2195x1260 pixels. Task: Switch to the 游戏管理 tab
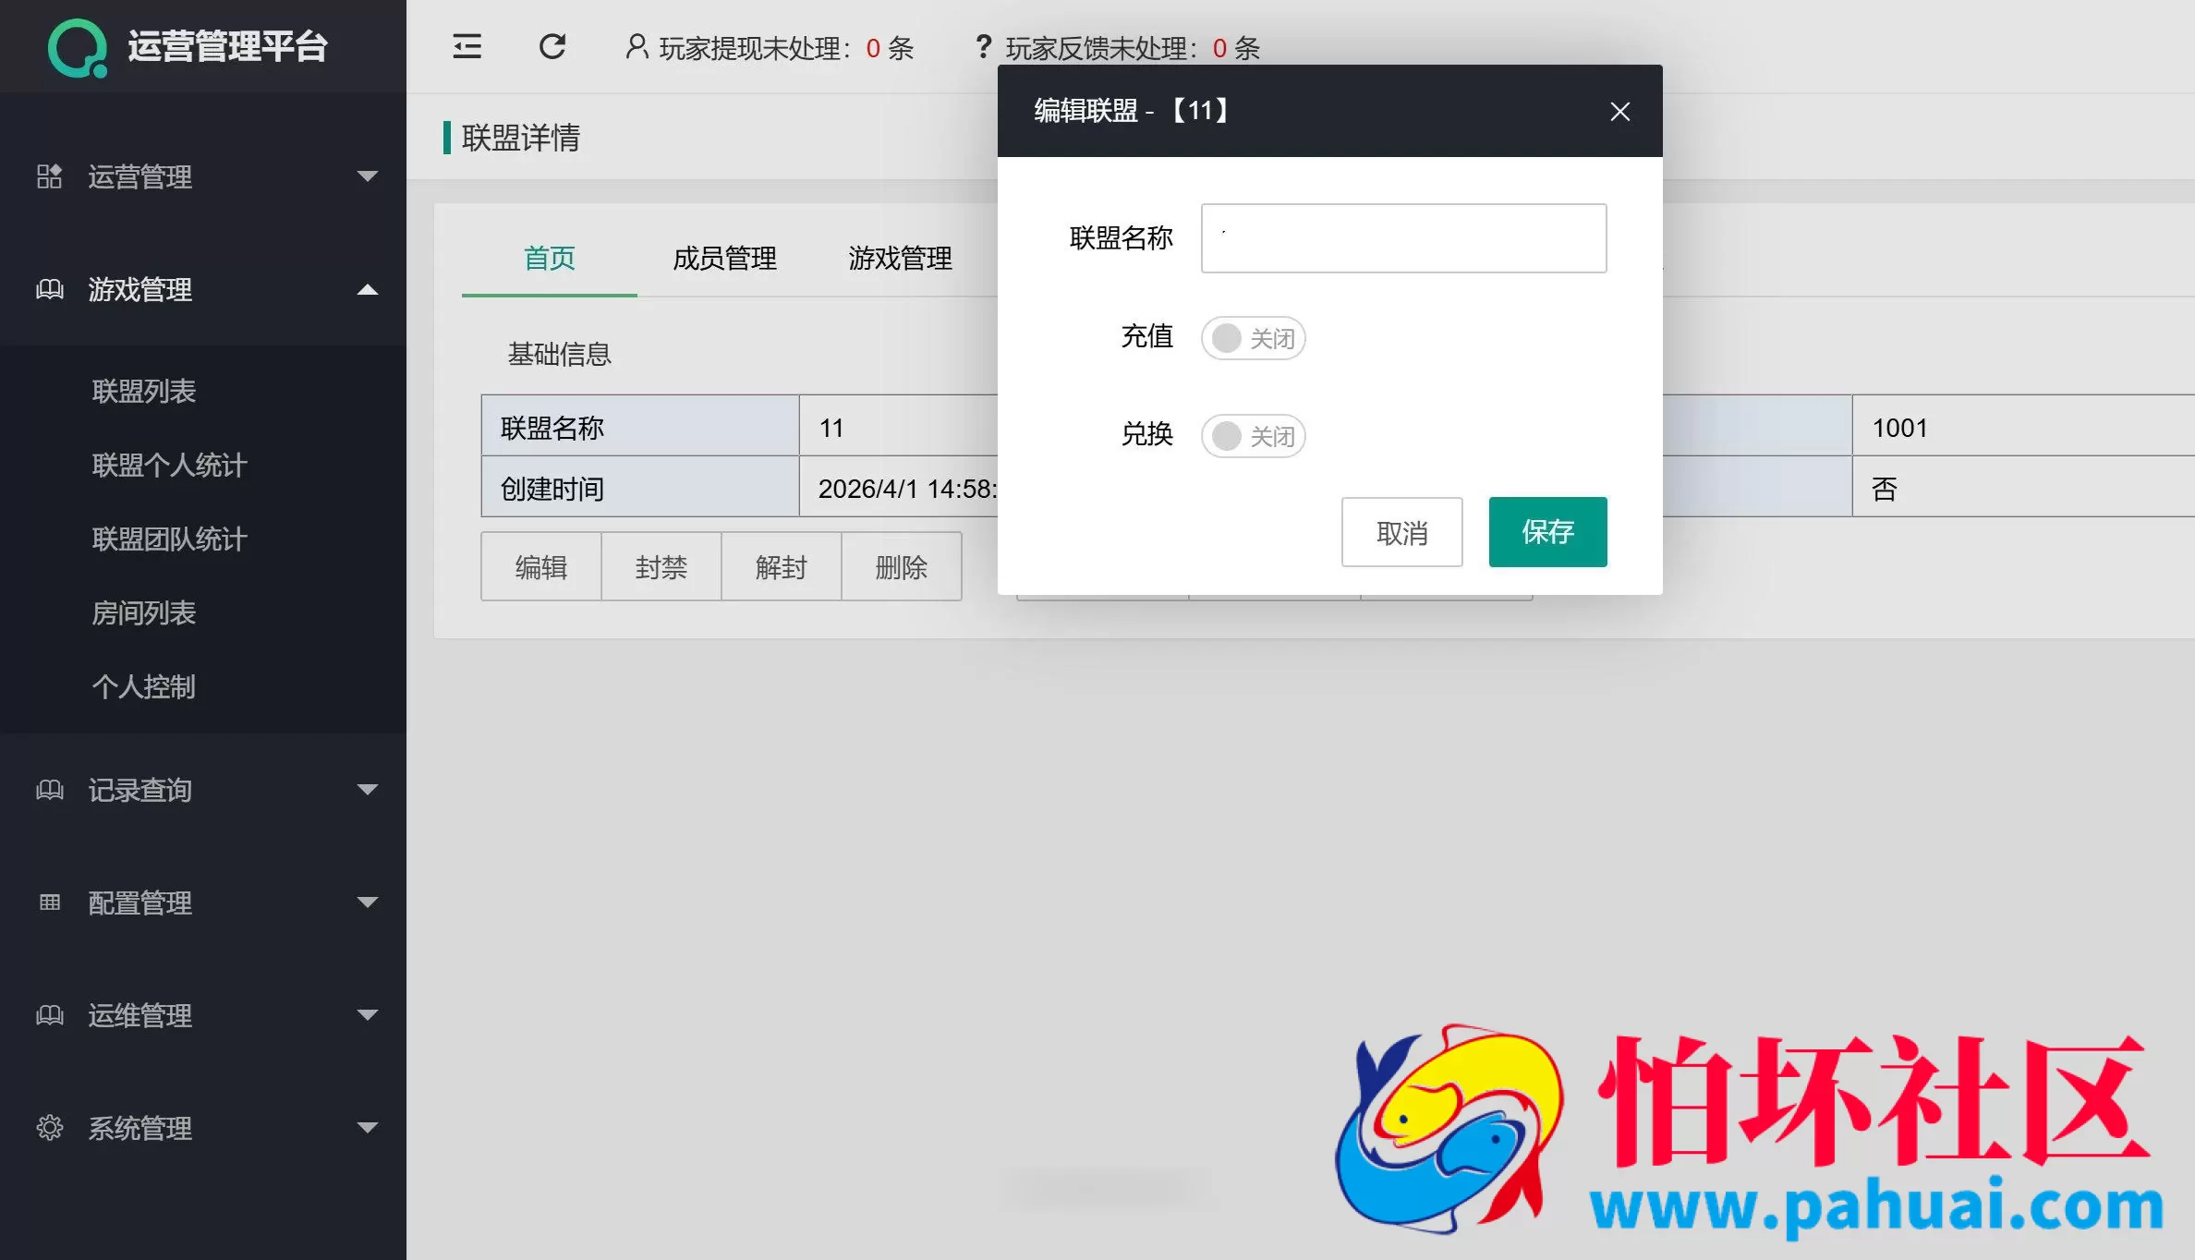(901, 259)
